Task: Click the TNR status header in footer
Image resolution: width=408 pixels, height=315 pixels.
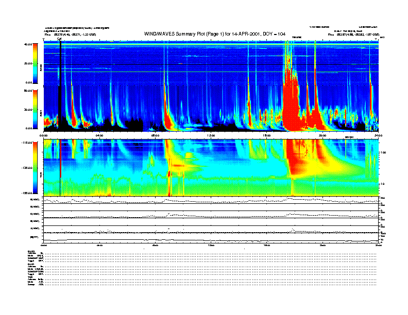Action: [x=30, y=276]
